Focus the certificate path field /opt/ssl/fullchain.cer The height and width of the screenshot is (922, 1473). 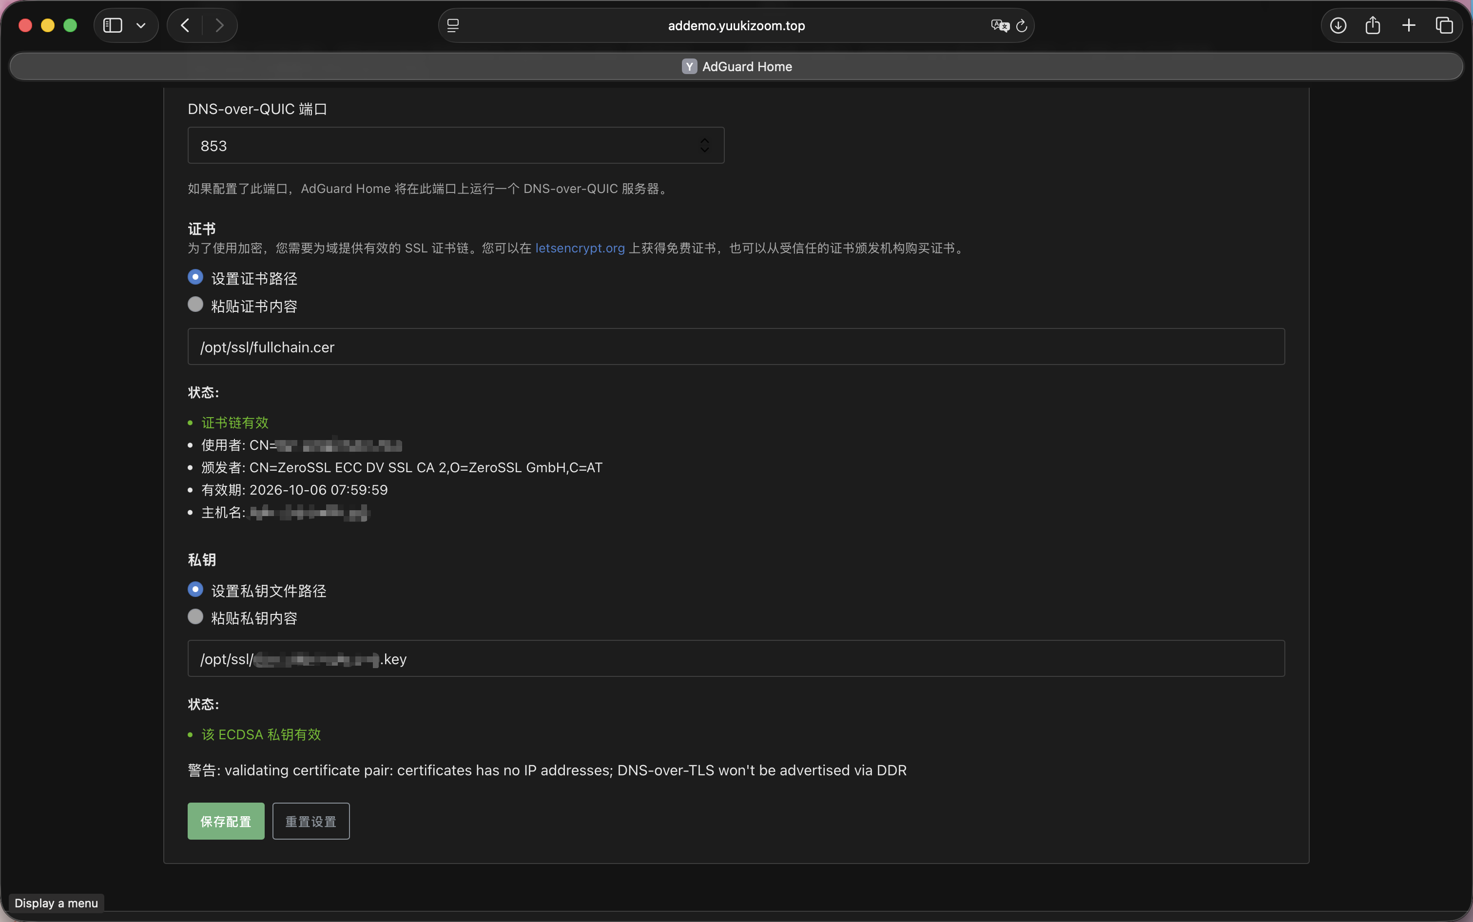tap(736, 346)
